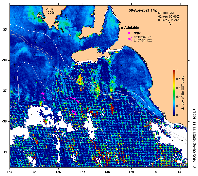Screen dimensions: 198x176
Task: Click the colorbar tick value '0.4'
Action: tap(178, 97)
